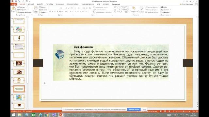Click the Find (Найти) command
Screen dimensions: 209x117
[164, 7]
